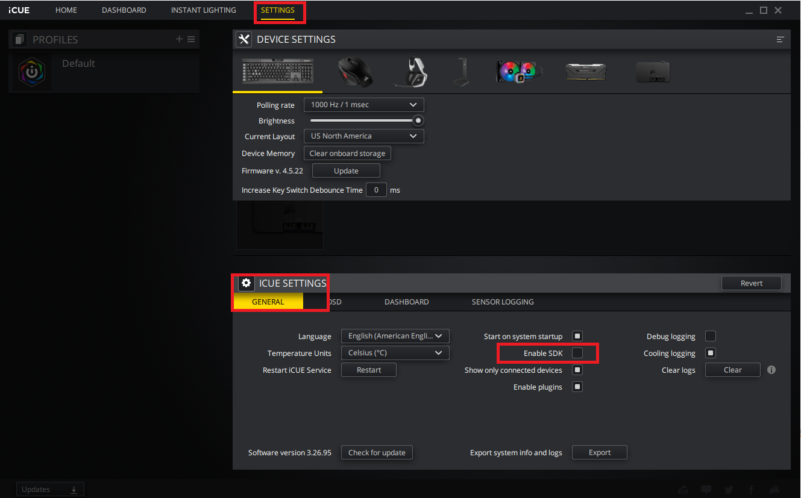Screen dimensions: 801x498
Task: Open the Current Layout dropdown
Action: coord(364,136)
